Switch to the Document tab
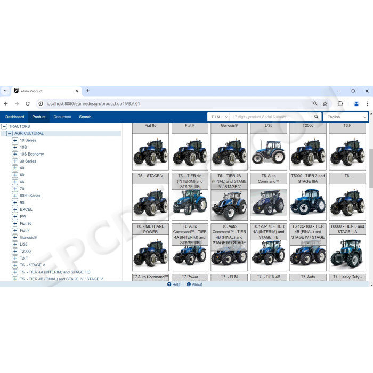 coord(62,117)
